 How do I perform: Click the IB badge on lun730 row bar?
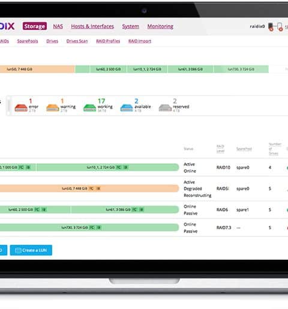(99, 227)
